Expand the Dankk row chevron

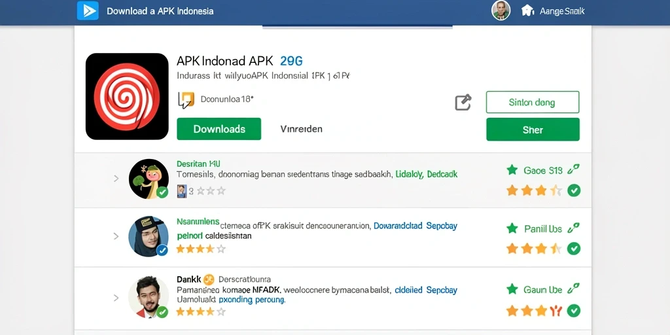coord(116,298)
